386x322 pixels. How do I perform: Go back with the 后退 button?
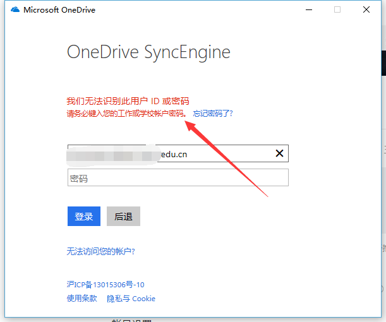[x=123, y=217]
